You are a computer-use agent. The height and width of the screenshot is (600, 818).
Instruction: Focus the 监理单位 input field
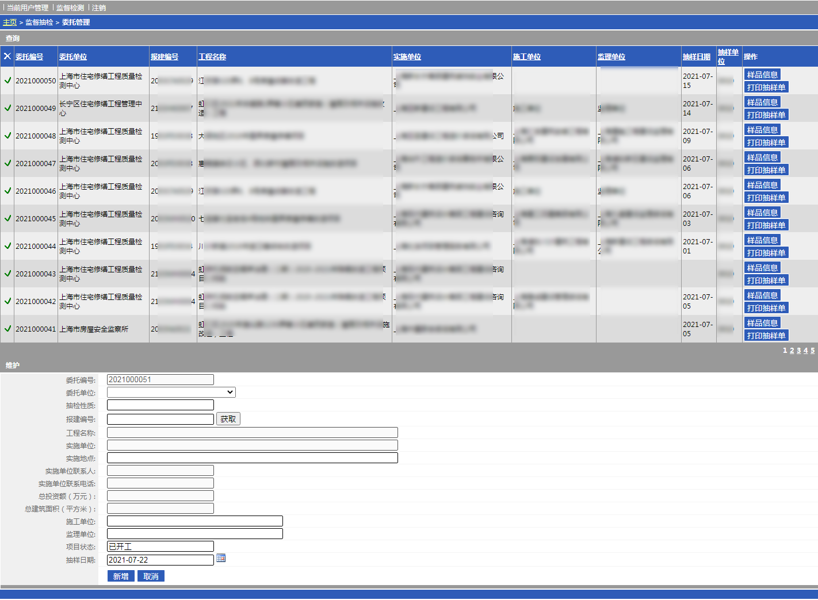(x=195, y=534)
